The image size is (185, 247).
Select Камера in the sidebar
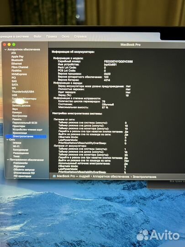click(17, 113)
